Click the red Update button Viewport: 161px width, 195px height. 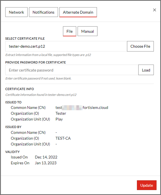[x=147, y=185]
